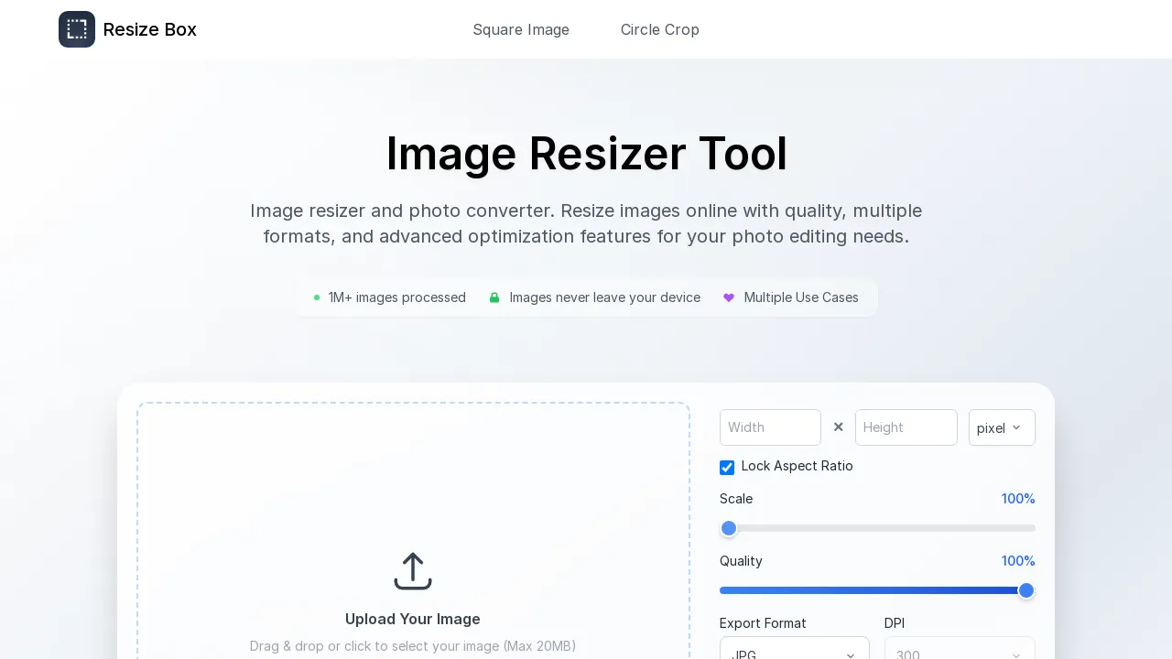Screen dimensions: 1172x659
Task: Click the Upload Your Image drop zone
Action: pos(413,549)
